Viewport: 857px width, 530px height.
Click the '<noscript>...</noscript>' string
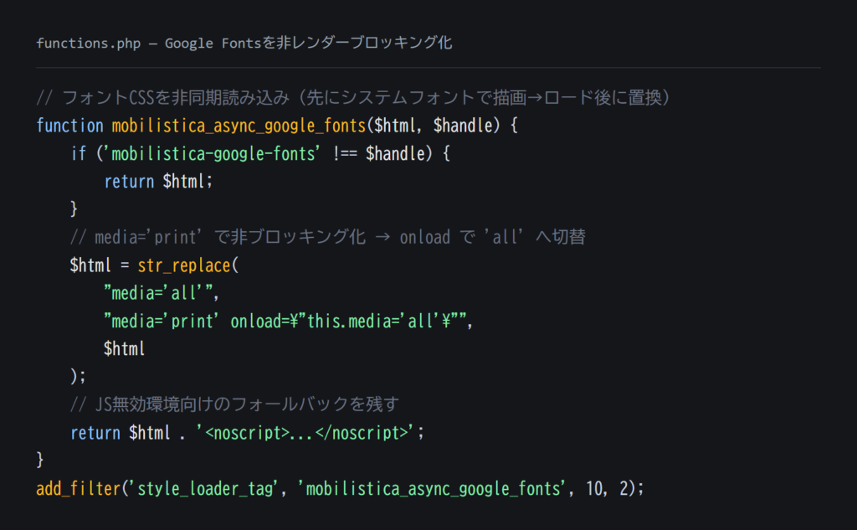coord(306,433)
